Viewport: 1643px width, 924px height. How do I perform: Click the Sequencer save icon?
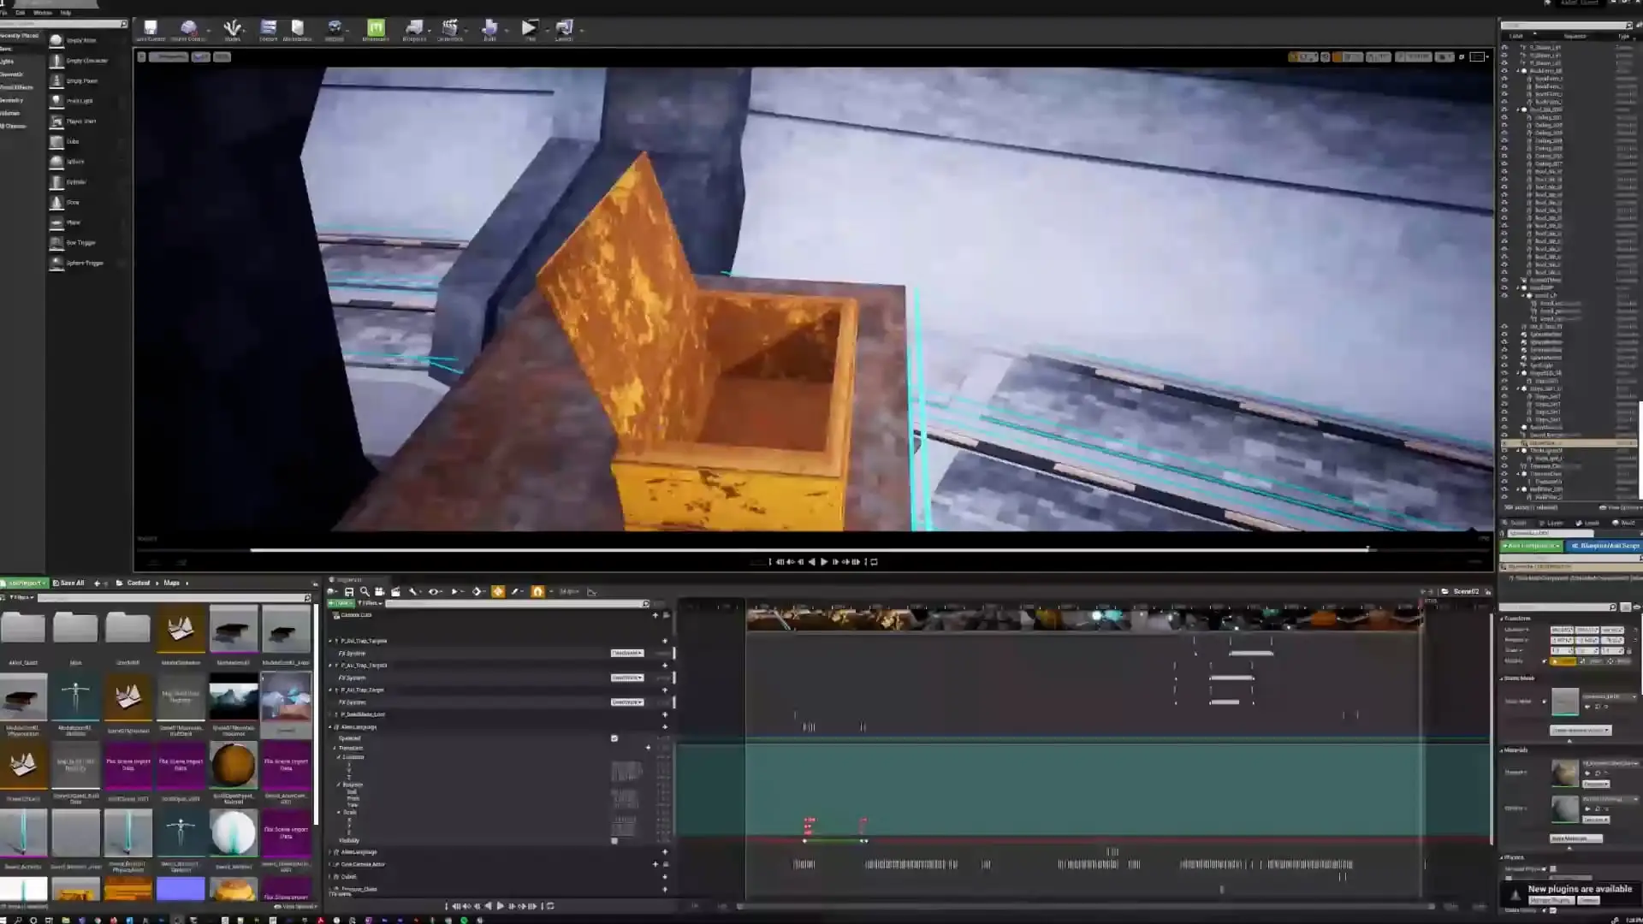coord(349,592)
